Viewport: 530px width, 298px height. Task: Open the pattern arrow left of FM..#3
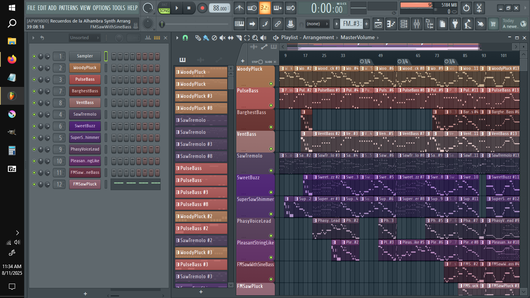tap(337, 24)
